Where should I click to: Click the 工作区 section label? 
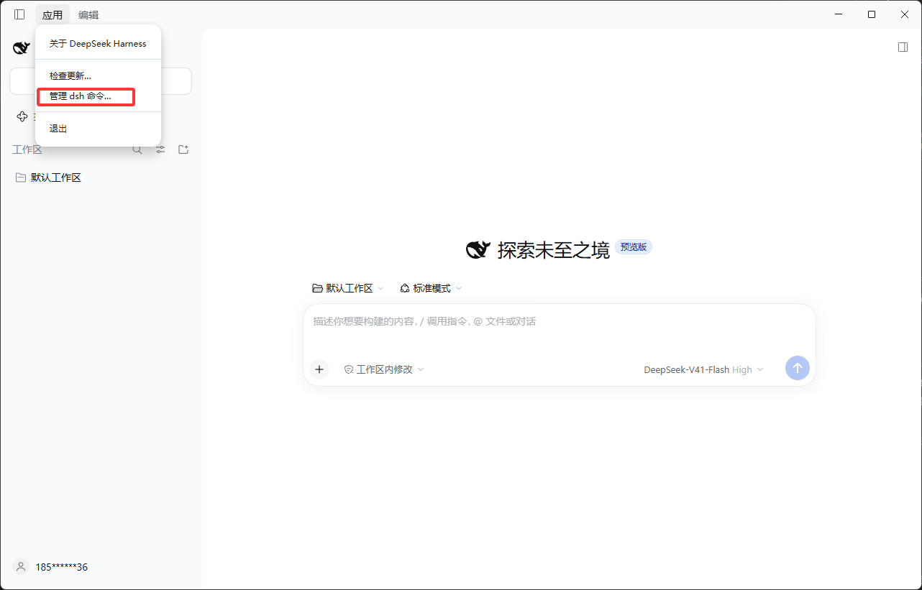click(x=27, y=149)
